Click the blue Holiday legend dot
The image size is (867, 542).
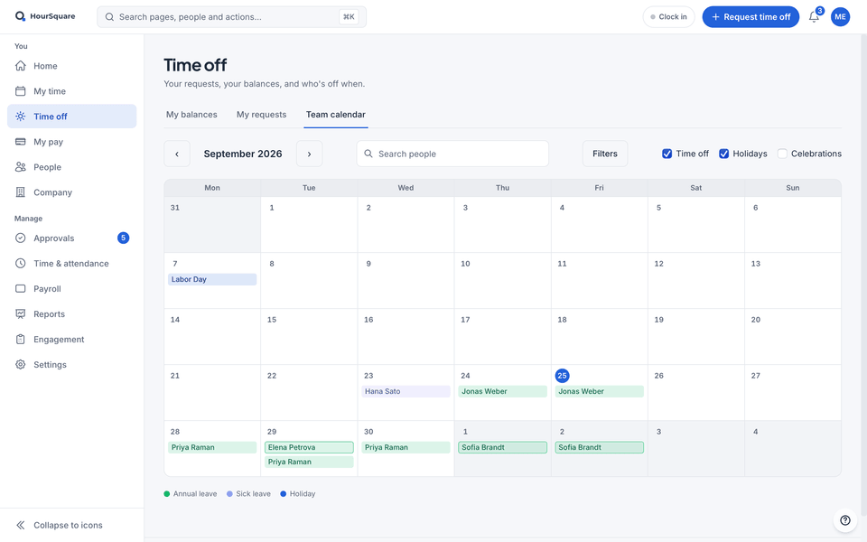(x=283, y=494)
